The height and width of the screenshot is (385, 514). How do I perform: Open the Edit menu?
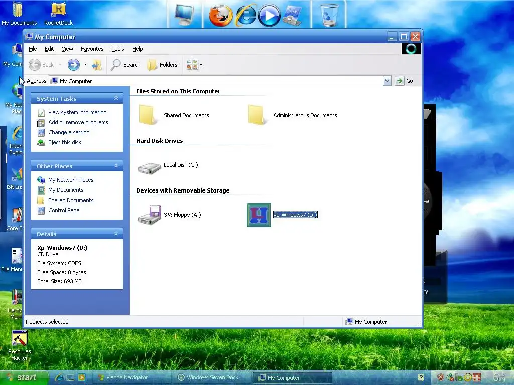click(x=49, y=49)
